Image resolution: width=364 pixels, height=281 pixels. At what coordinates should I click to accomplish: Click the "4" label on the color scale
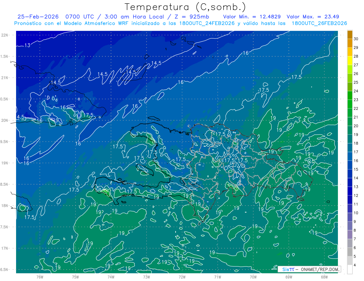[x=356, y=265]
